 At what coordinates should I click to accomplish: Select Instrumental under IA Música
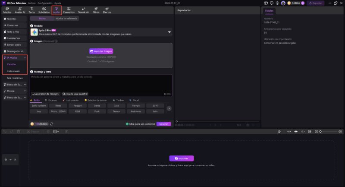(x=14, y=71)
